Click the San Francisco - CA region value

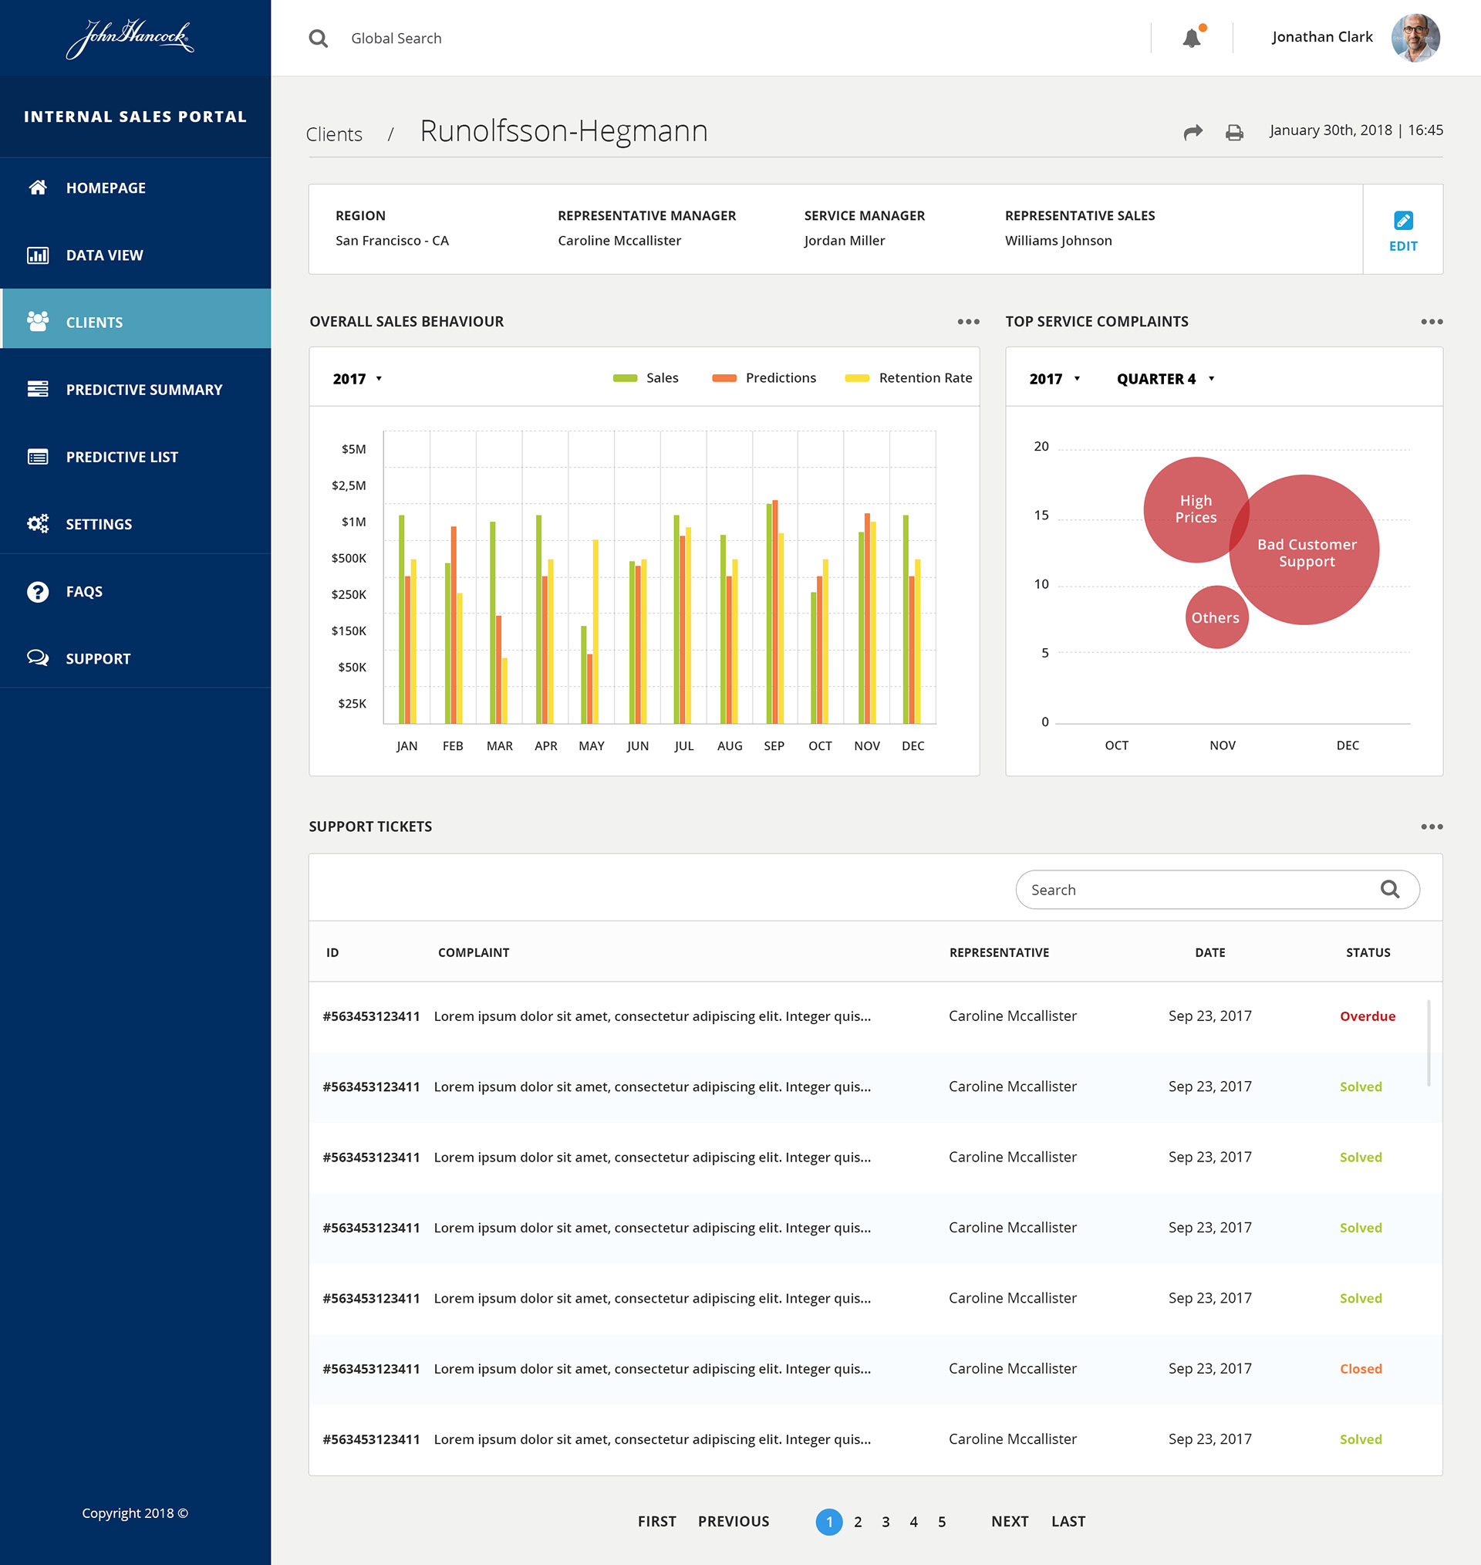pos(392,241)
